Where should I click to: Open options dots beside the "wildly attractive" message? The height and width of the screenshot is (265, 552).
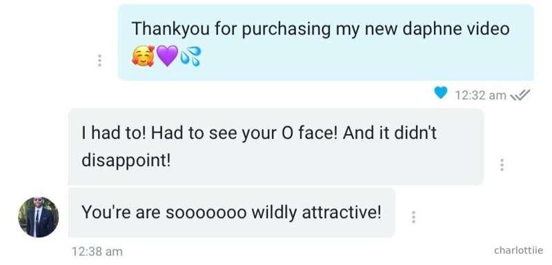[x=413, y=217]
